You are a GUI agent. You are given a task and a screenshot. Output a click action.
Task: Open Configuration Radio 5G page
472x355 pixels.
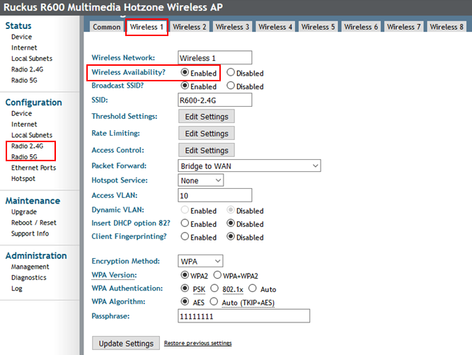tap(24, 157)
